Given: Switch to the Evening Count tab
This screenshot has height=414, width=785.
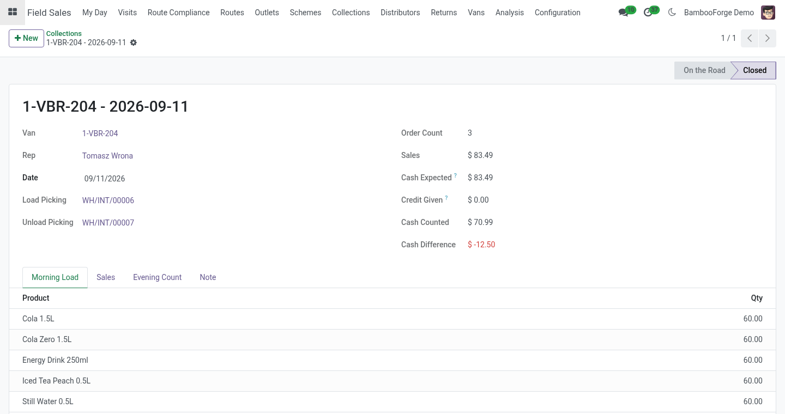Looking at the screenshot, I should (157, 277).
